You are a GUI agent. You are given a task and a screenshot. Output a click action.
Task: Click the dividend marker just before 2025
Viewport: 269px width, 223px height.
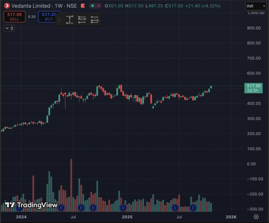[x=123, y=208]
